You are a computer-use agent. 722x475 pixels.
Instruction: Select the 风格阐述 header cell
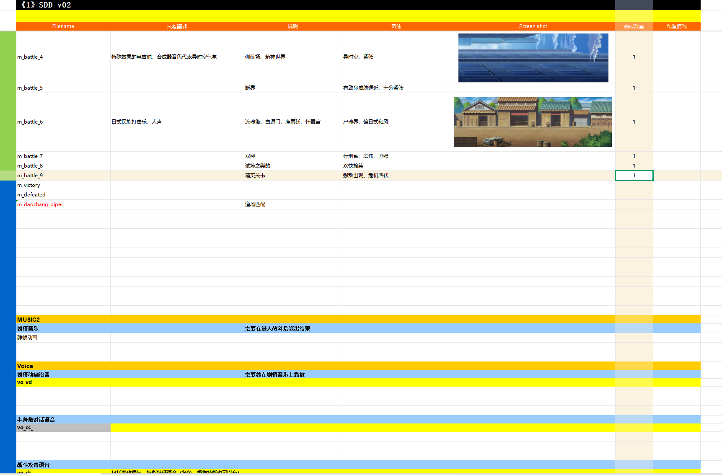coord(177,26)
